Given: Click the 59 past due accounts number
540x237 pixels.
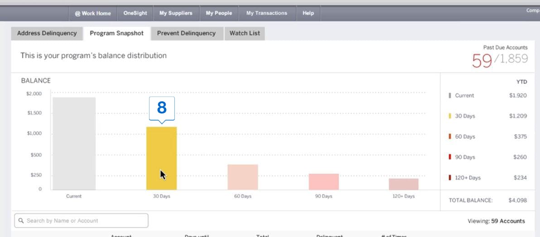Looking at the screenshot, I should pyautogui.click(x=482, y=60).
